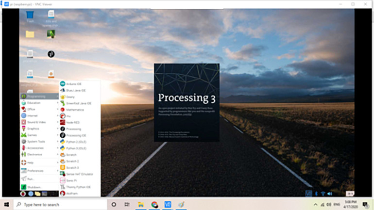The height and width of the screenshot is (210, 374).
Task: Click the Sonic Pi pink icon
Action: pyautogui.click(x=63, y=180)
